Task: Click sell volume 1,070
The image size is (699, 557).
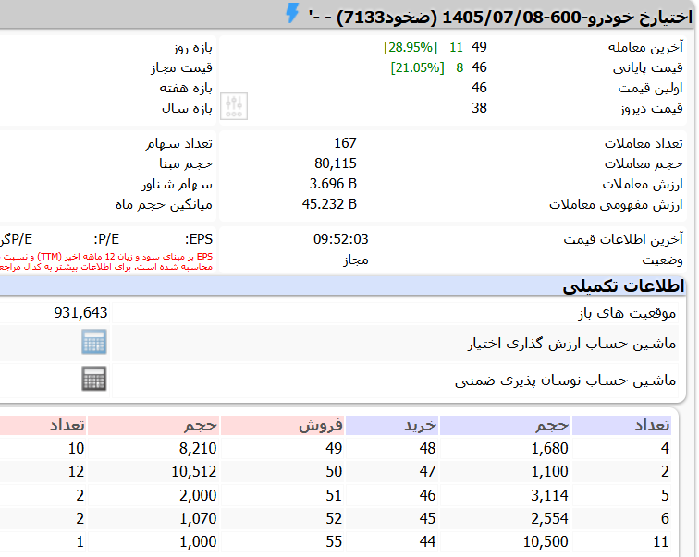Action: point(198,519)
